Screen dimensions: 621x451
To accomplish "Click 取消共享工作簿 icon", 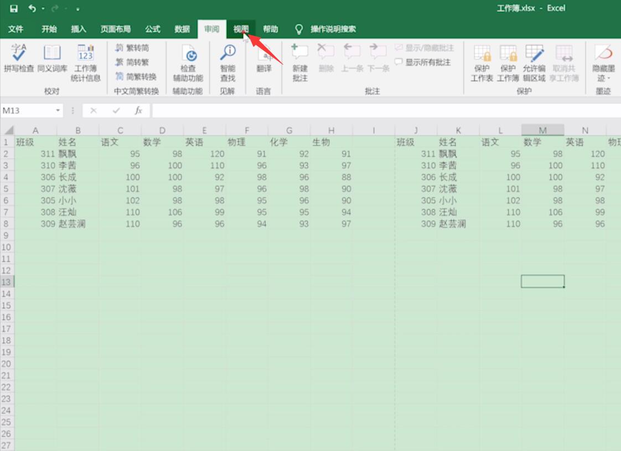I will coord(564,62).
